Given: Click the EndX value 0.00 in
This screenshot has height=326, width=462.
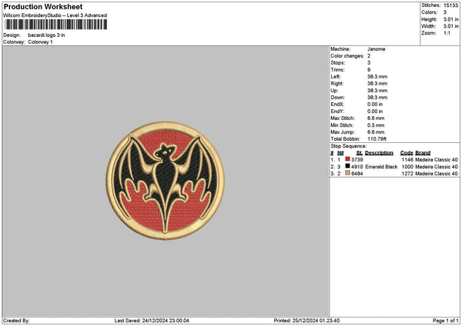Looking at the screenshot, I should click(375, 105).
